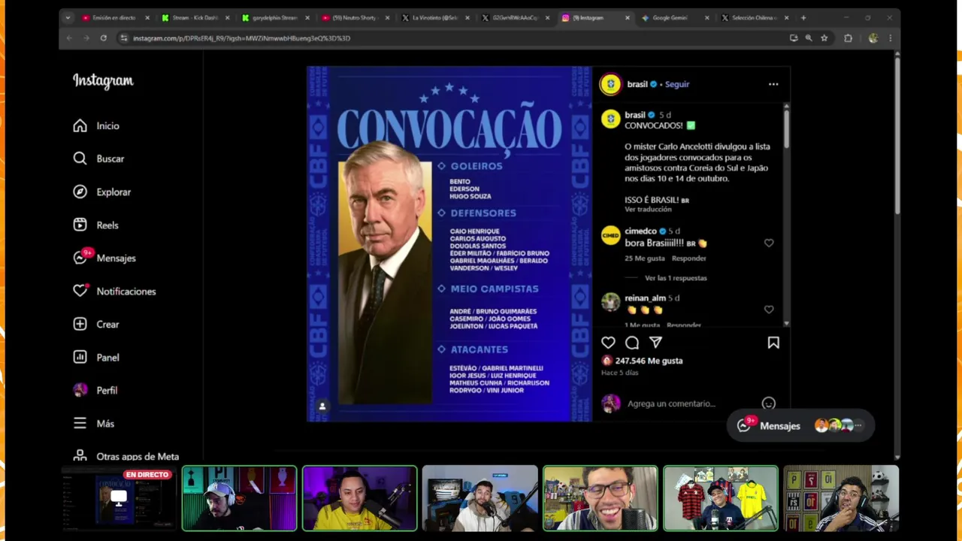Open brasil profile avatar in post header
This screenshot has height=541, width=962.
(x=610, y=84)
